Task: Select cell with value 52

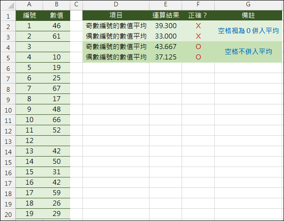Action: coord(57,130)
